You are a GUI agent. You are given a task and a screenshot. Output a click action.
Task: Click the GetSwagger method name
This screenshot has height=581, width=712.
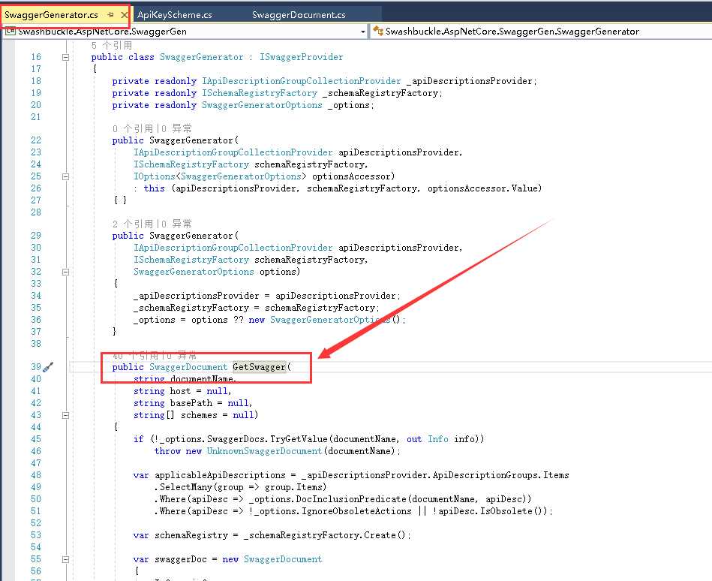[259, 367]
